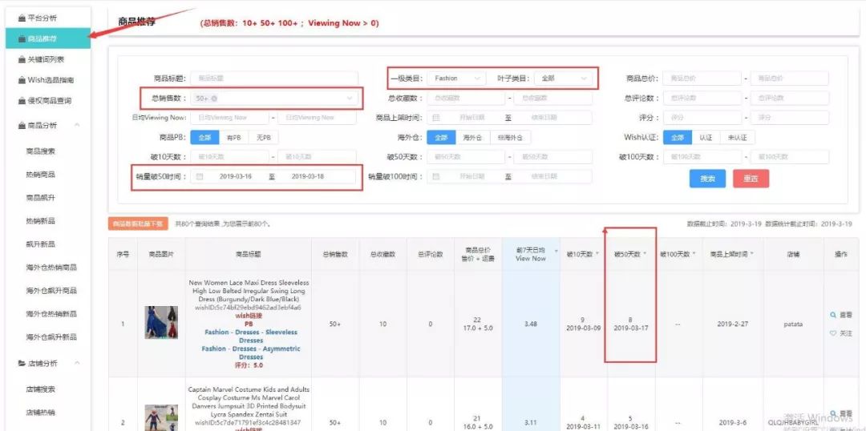Image resolution: width=866 pixels, height=431 pixels.
Task: Go to Wish选品指南 sidebar entry
Action: (51, 80)
